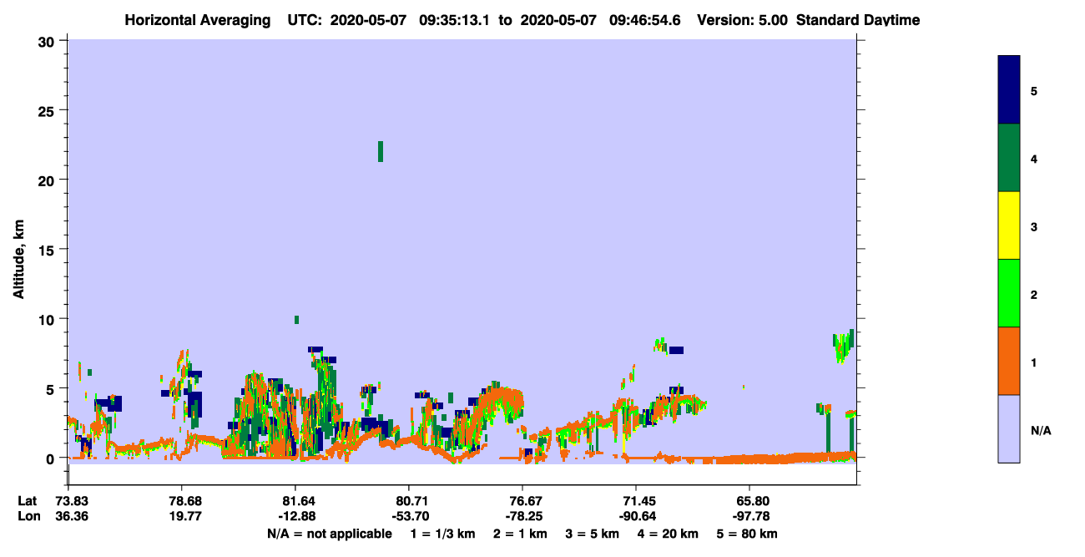Click the y-axis tick label 15
Screen dimensions: 1085x557
[x=48, y=250]
